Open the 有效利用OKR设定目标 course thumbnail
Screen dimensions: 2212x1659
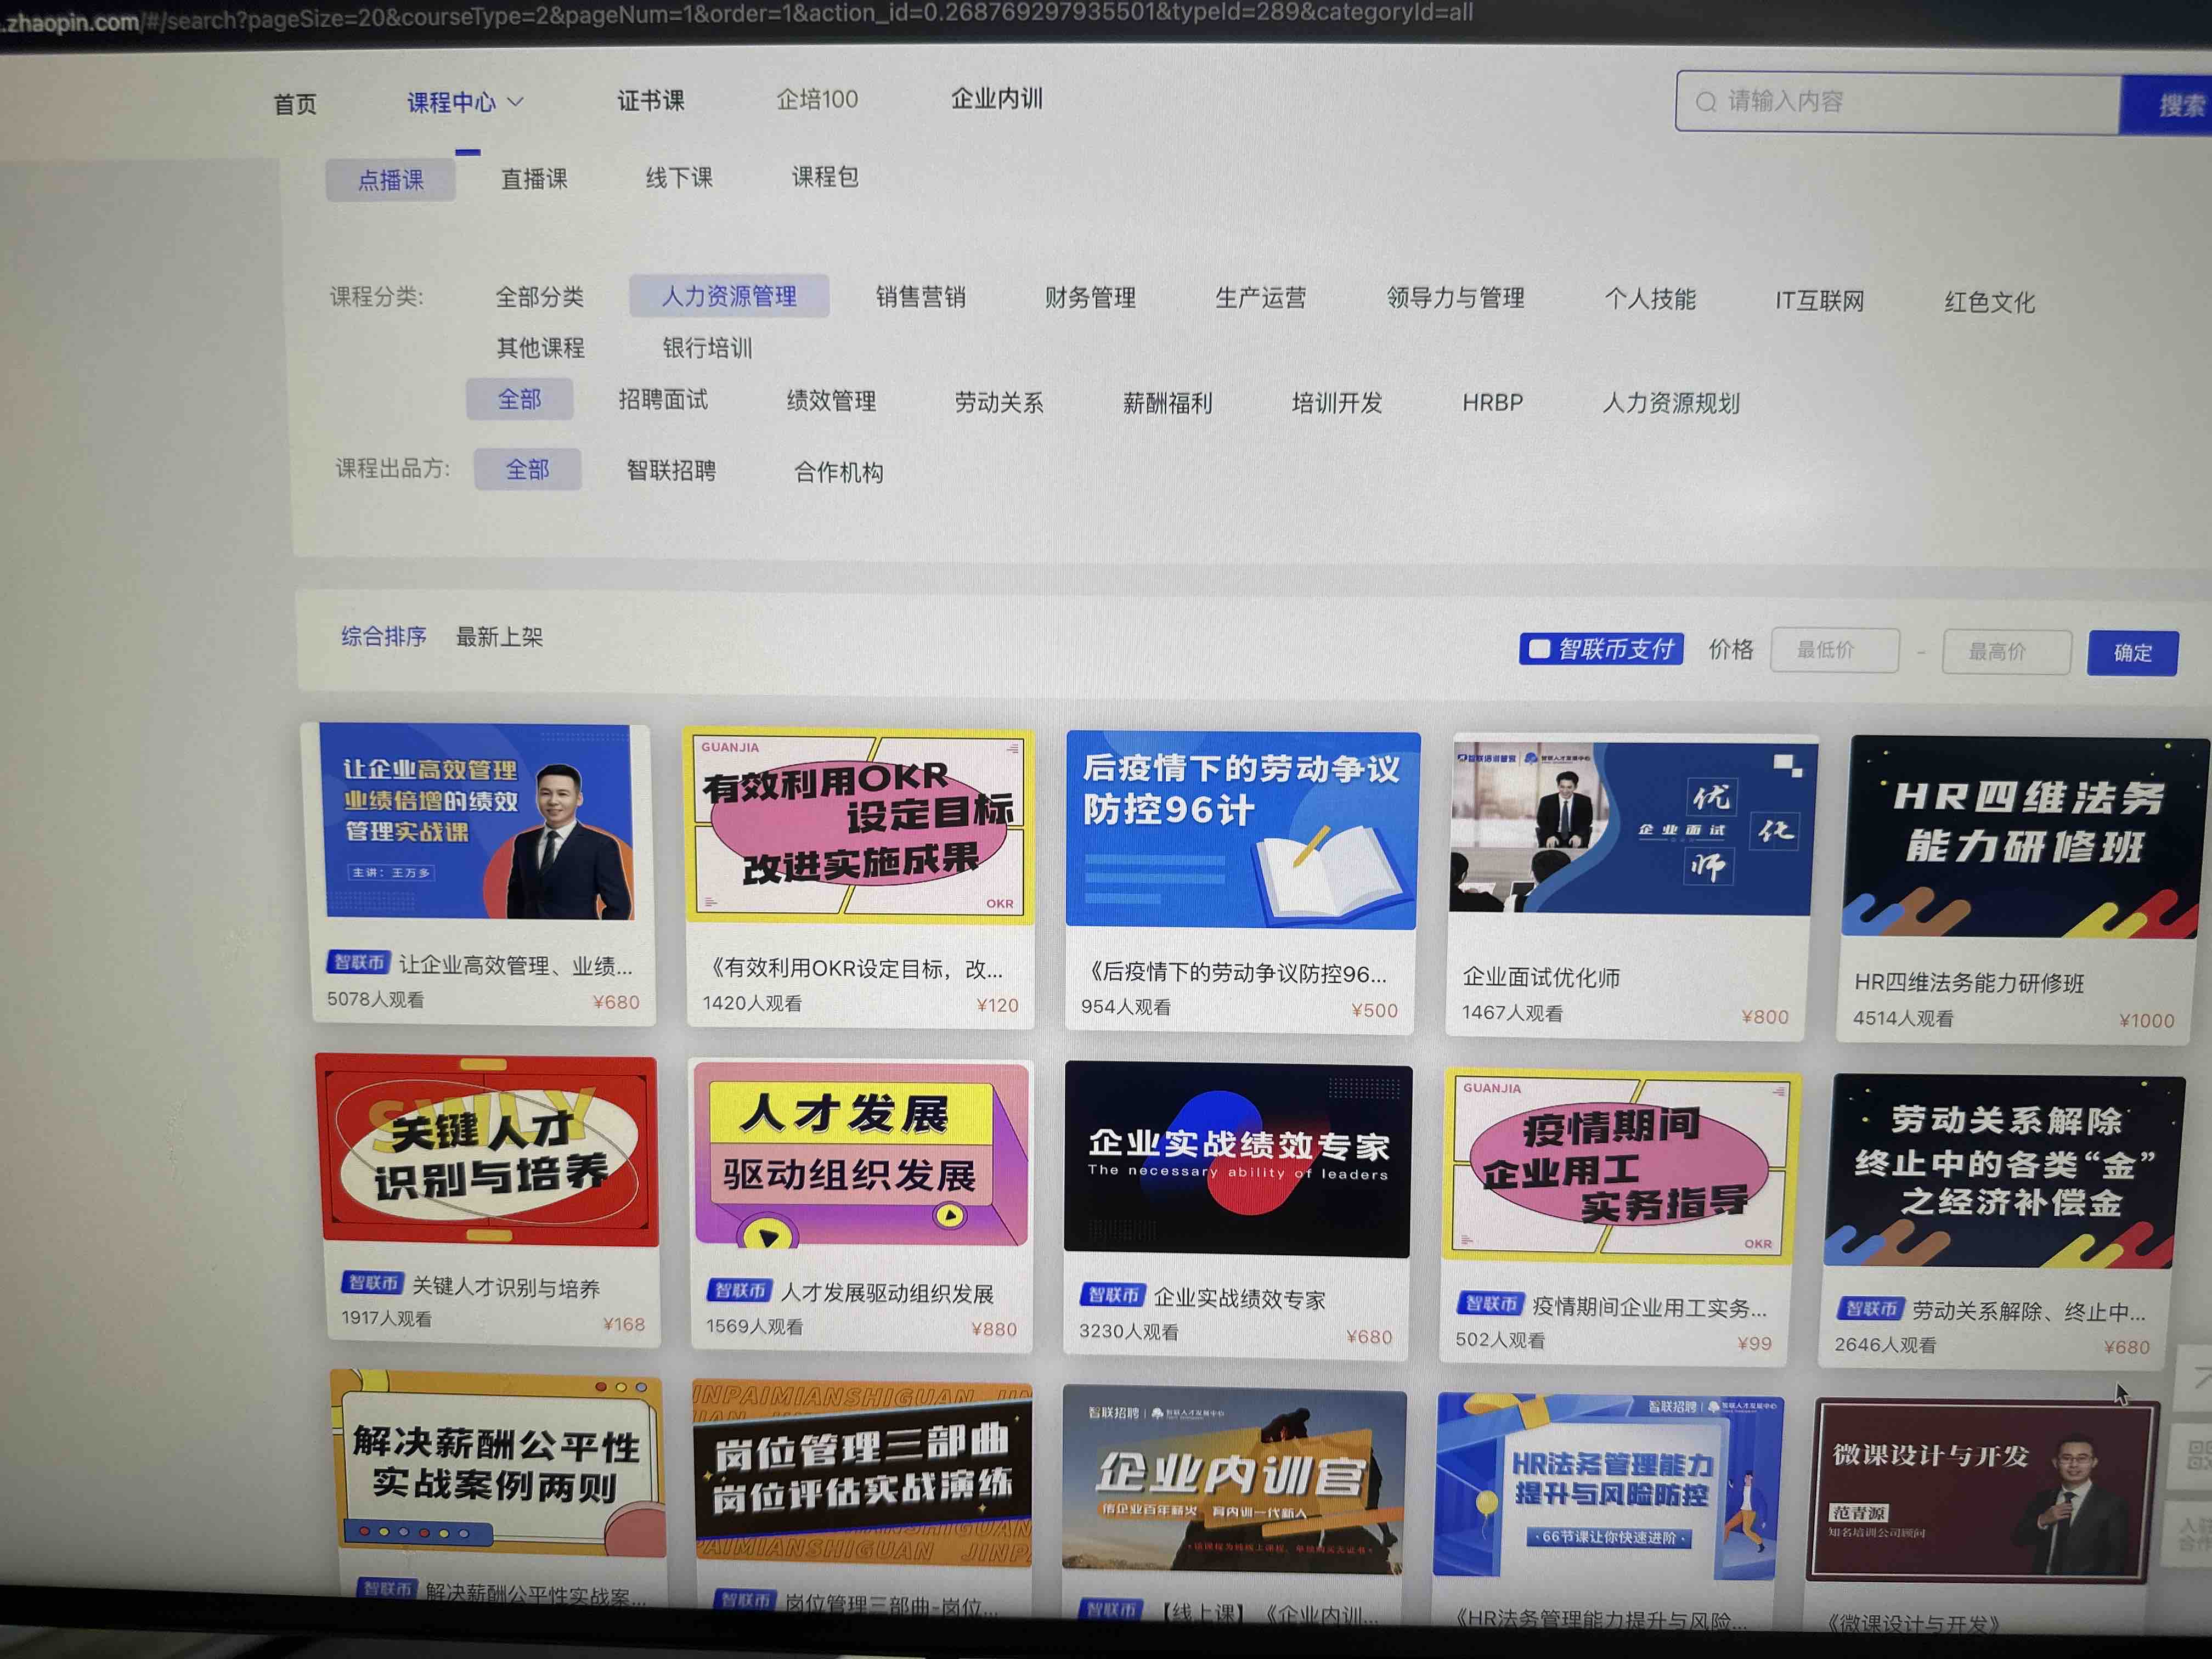pos(859,825)
